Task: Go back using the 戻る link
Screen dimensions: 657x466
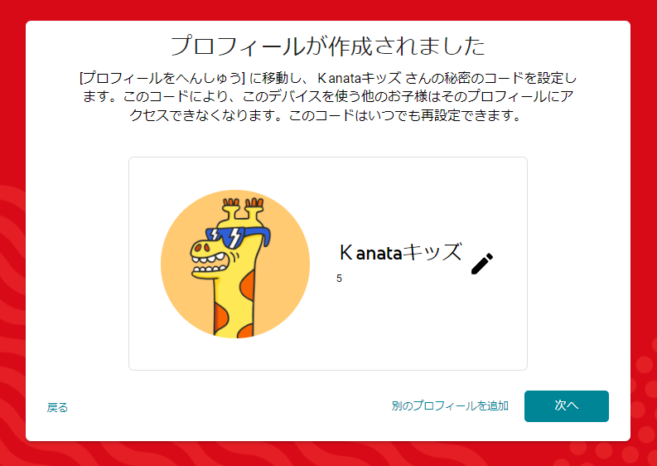Action: click(57, 407)
